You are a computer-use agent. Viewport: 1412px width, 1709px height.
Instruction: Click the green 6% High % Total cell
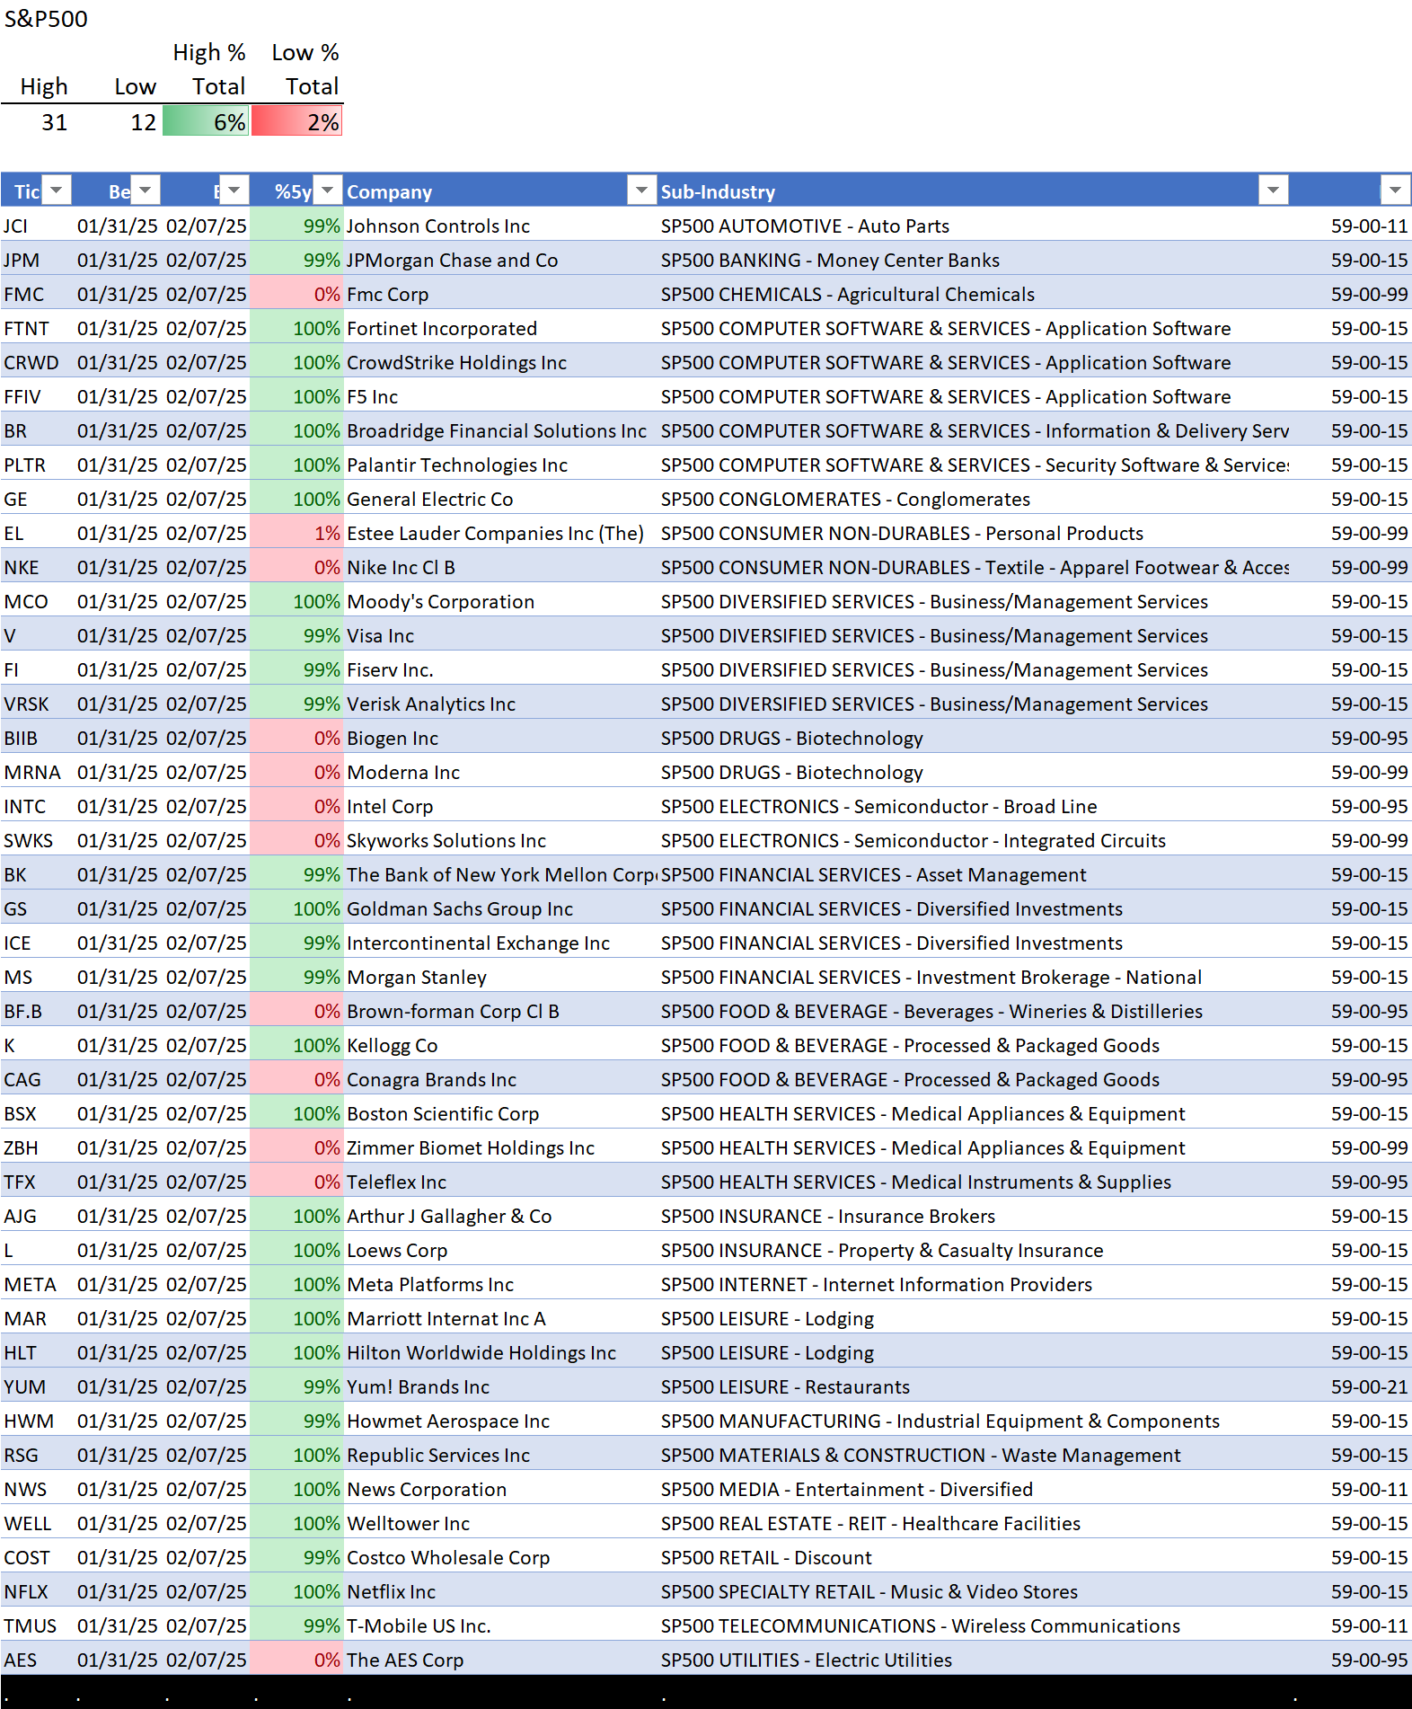point(206,121)
